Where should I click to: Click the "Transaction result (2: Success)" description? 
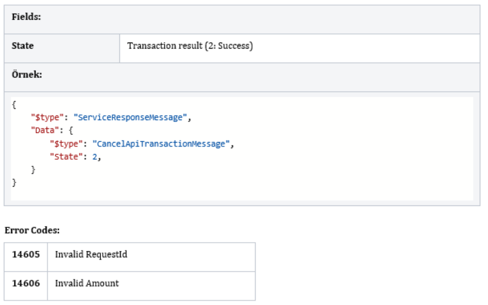pos(190,46)
